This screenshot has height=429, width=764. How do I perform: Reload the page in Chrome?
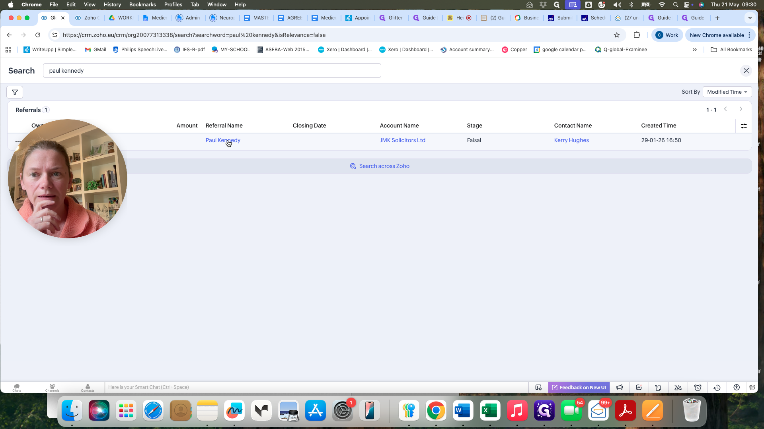pyautogui.click(x=38, y=35)
